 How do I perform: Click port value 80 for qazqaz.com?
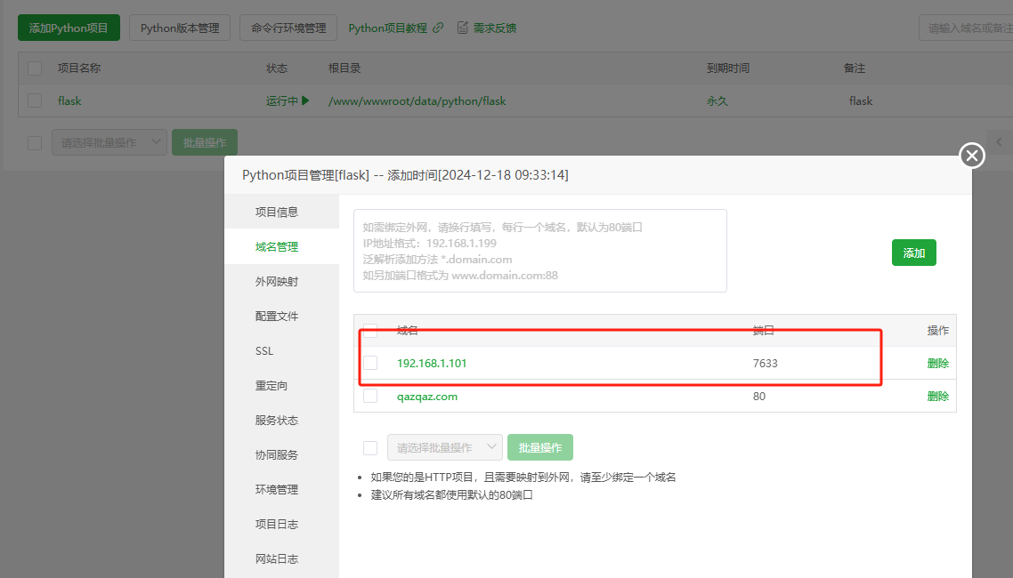(759, 396)
